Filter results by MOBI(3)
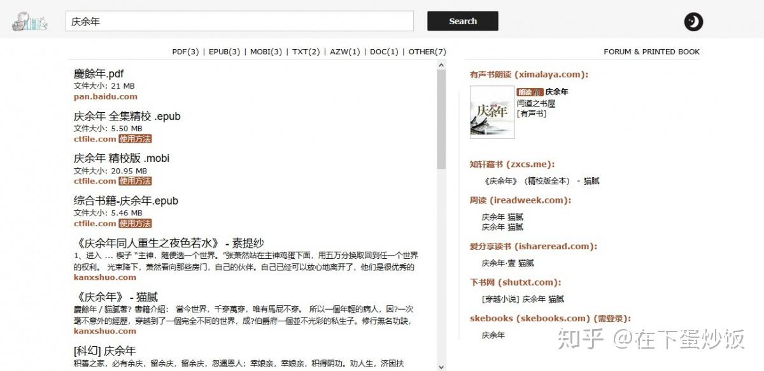The image size is (764, 371). coord(266,52)
